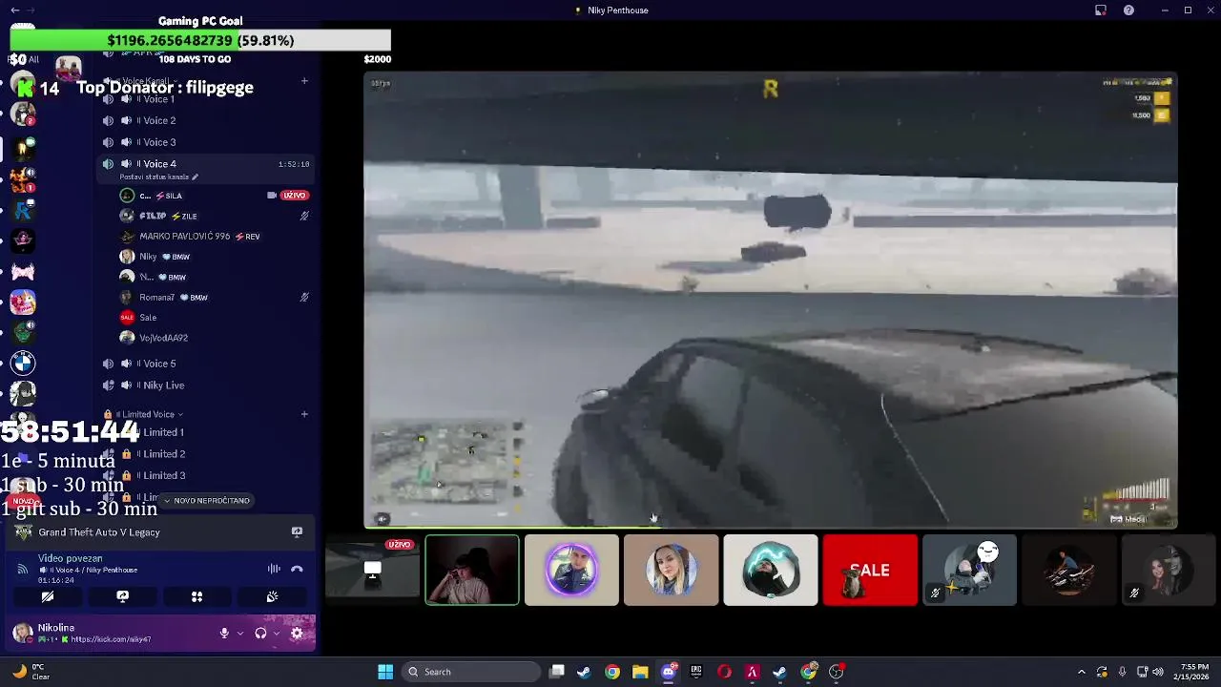The image size is (1221, 687).
Task: Select the blonde woman avatar tile
Action: point(671,570)
